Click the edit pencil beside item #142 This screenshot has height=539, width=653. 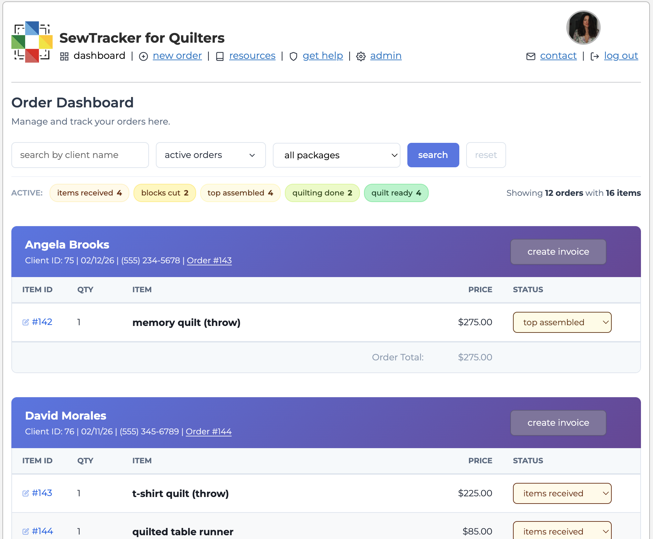pos(25,322)
